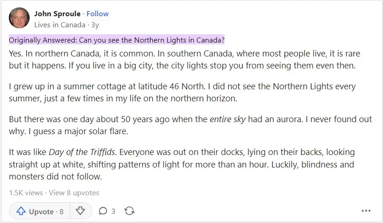Click the italic entire sky phrase
The height and width of the screenshot is (223, 383).
click(228, 119)
